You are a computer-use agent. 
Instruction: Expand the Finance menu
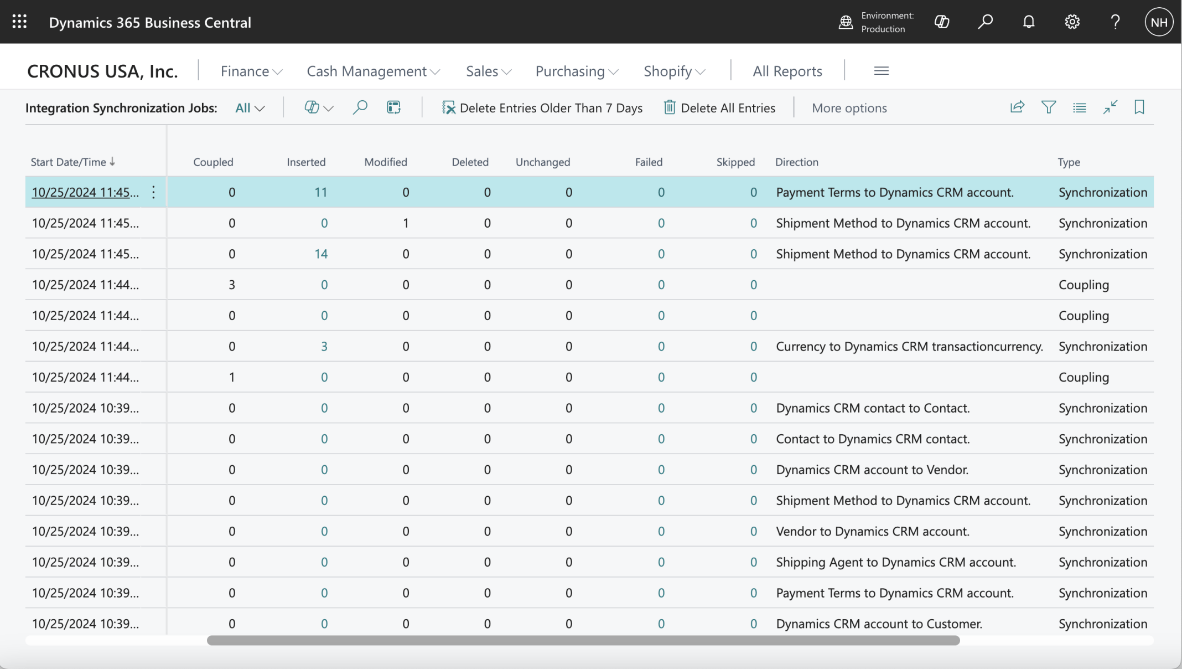click(251, 71)
